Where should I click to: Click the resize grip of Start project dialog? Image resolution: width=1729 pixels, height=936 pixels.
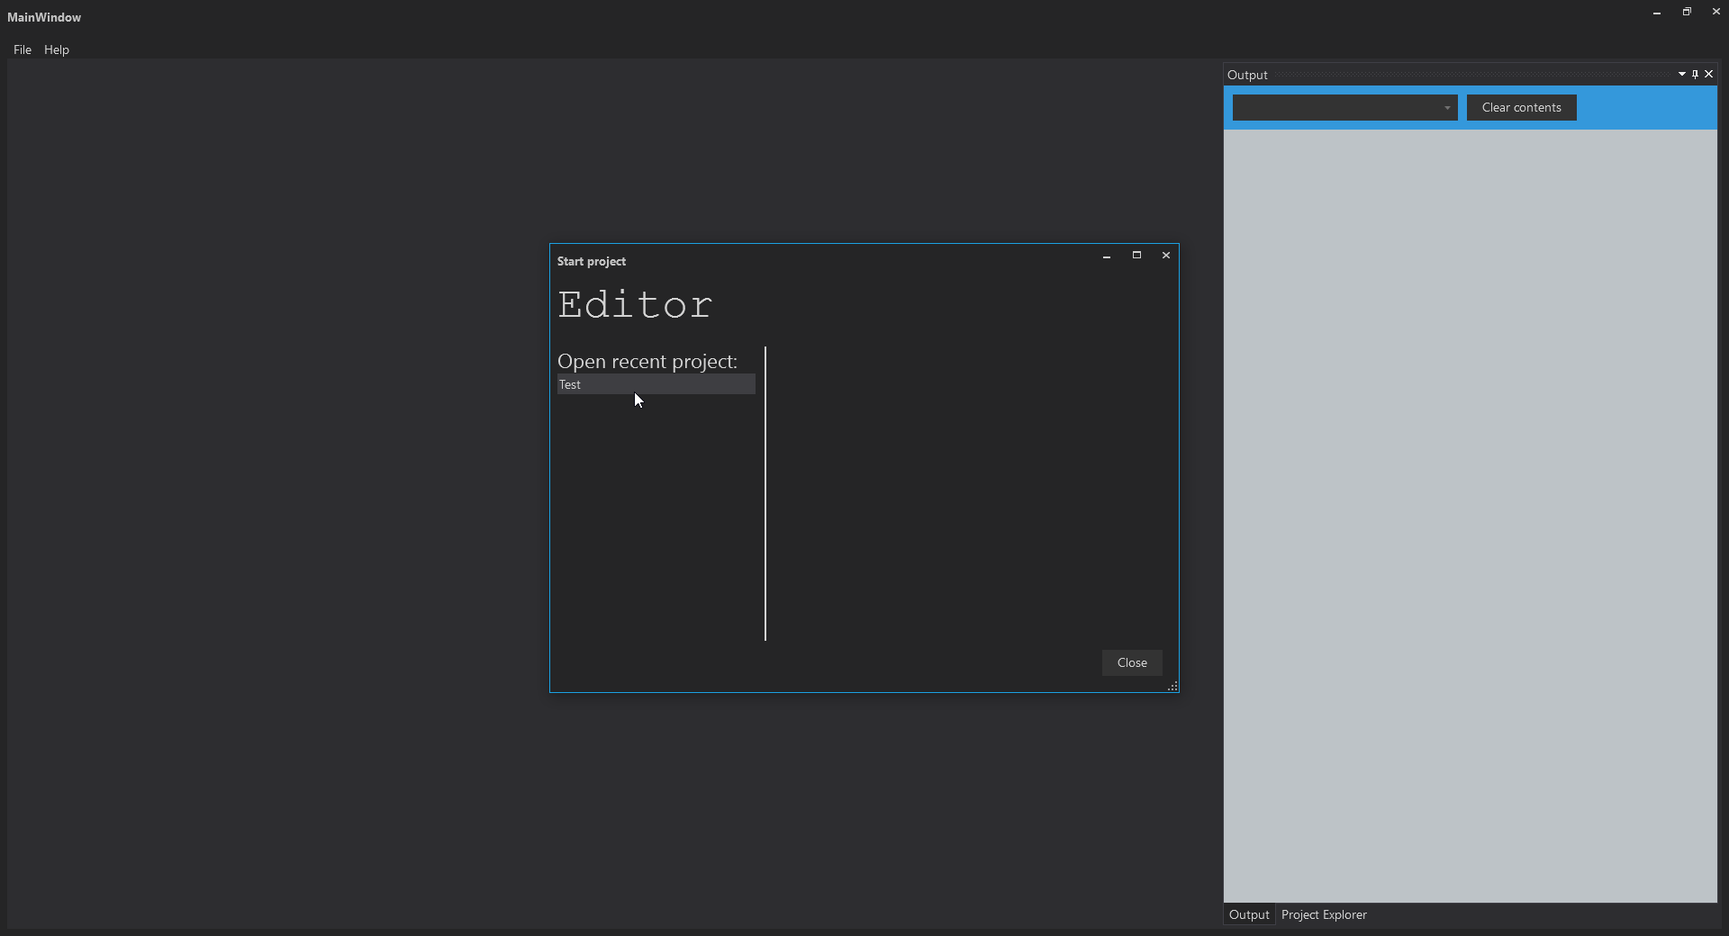coord(1172,687)
